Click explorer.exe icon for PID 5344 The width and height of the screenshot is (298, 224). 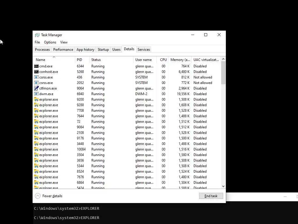click(36, 166)
